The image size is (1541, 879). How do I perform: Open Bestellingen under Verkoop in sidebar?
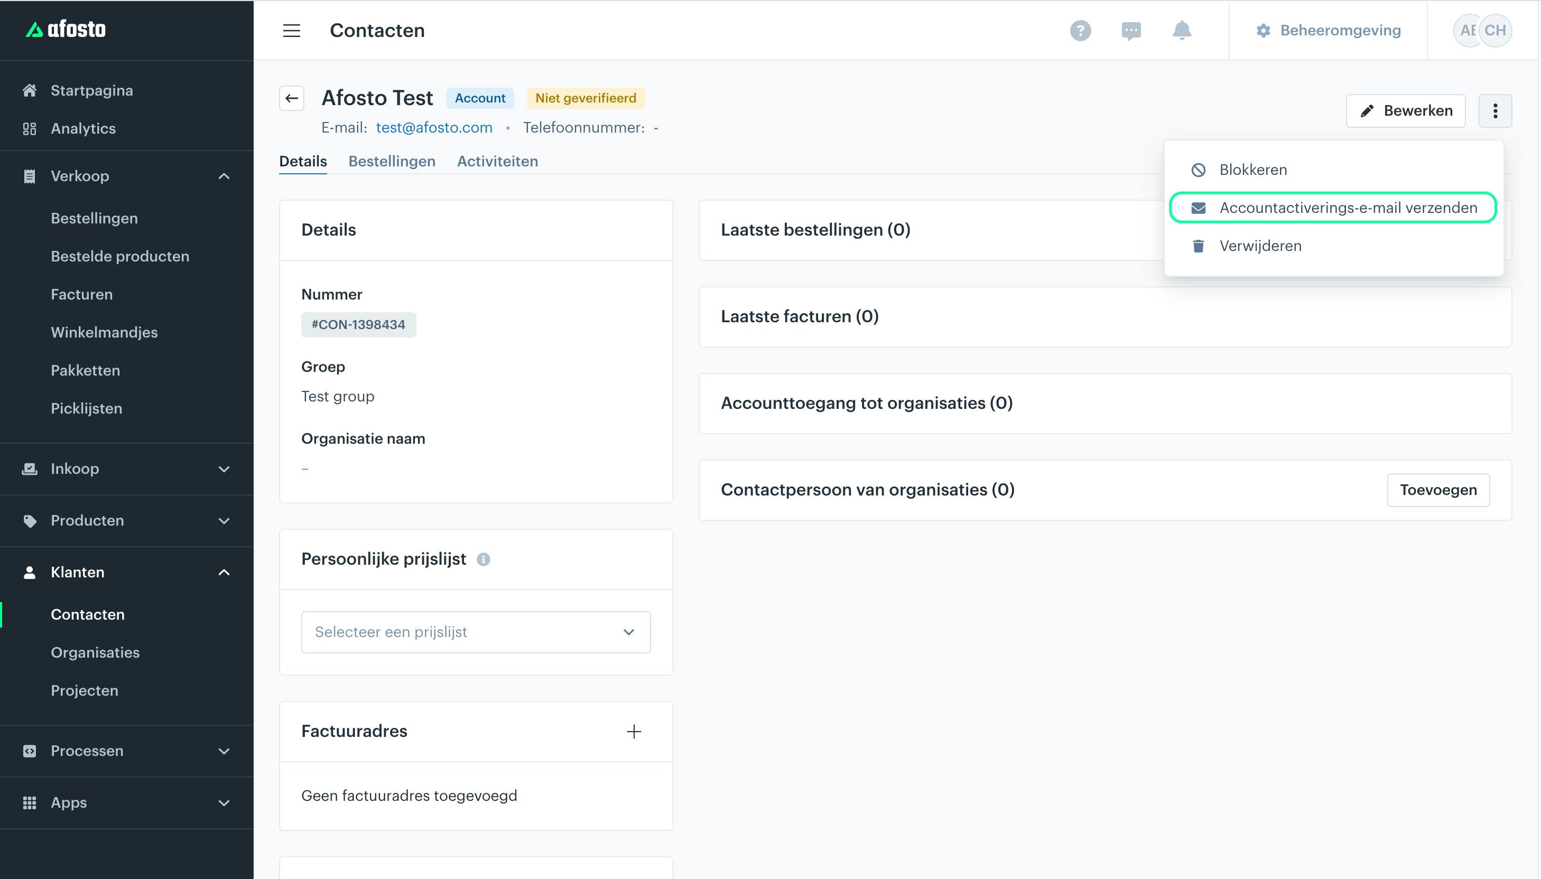point(94,219)
